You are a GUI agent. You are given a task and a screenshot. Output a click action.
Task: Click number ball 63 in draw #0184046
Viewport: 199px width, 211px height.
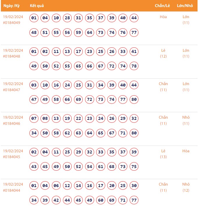point(78,133)
